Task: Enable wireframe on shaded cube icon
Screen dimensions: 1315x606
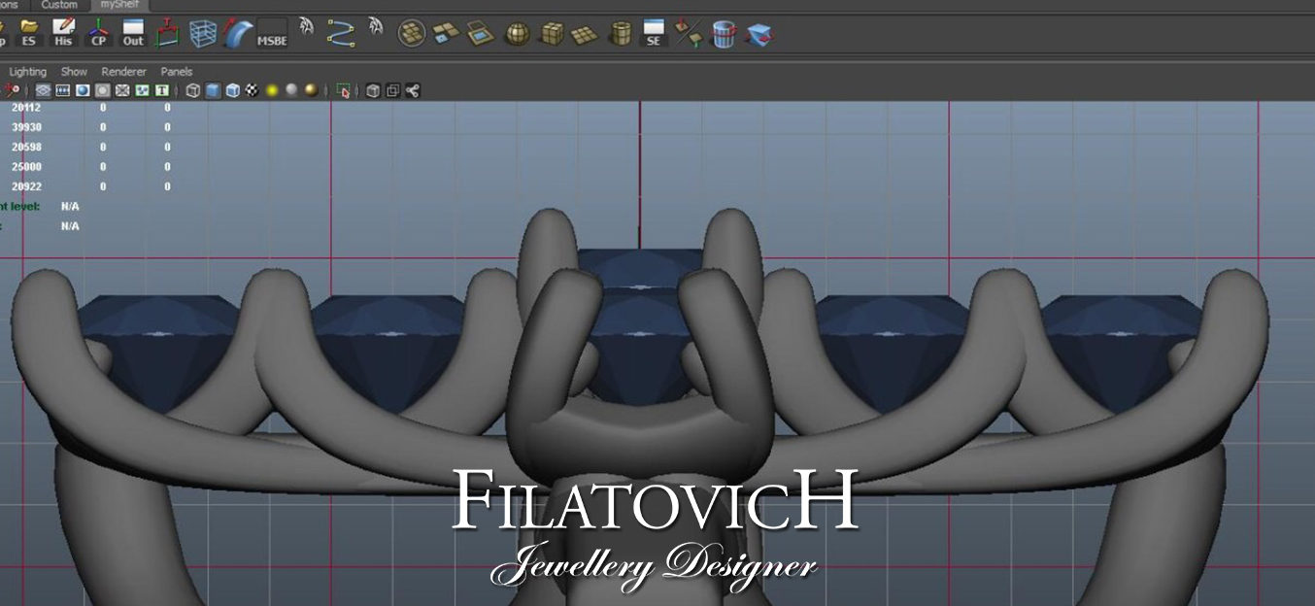Action: tap(233, 90)
